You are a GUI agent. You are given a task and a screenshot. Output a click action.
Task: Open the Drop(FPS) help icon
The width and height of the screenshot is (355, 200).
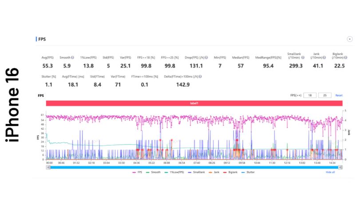click(206, 58)
